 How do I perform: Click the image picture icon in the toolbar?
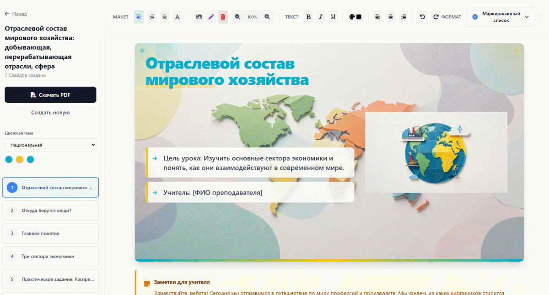[199, 17]
